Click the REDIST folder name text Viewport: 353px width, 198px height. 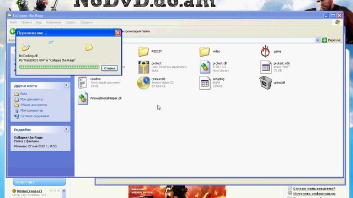(x=157, y=51)
